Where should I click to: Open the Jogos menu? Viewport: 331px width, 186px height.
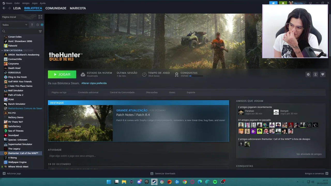pyautogui.click(x=35, y=3)
